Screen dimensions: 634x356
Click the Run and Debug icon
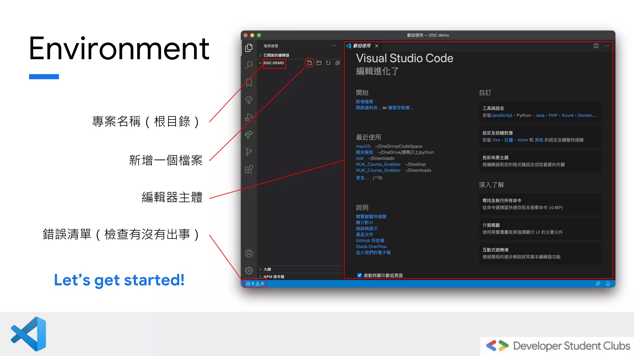coord(249,117)
